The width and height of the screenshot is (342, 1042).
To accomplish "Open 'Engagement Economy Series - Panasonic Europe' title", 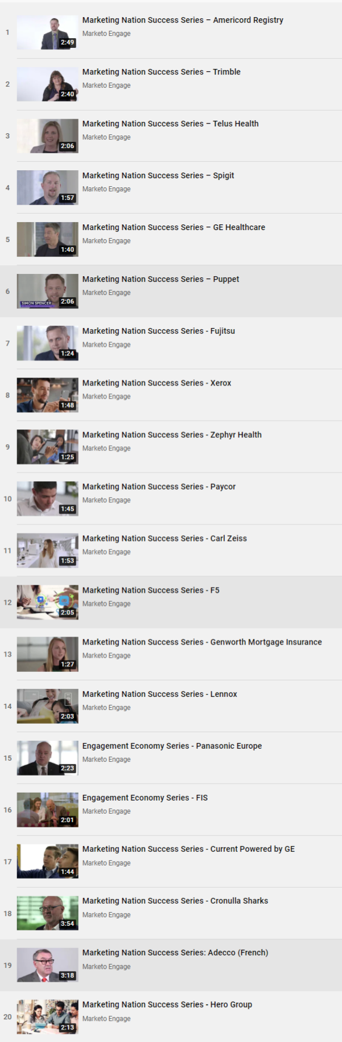I will click(x=172, y=746).
